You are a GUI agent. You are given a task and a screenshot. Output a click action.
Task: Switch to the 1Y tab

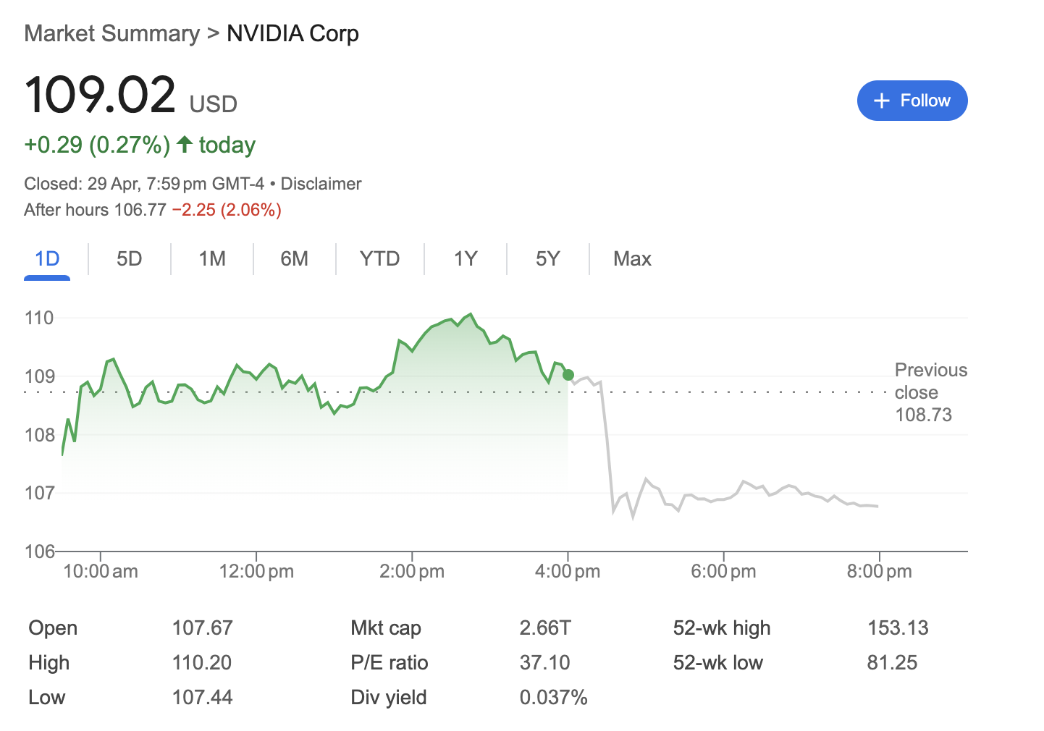click(466, 259)
